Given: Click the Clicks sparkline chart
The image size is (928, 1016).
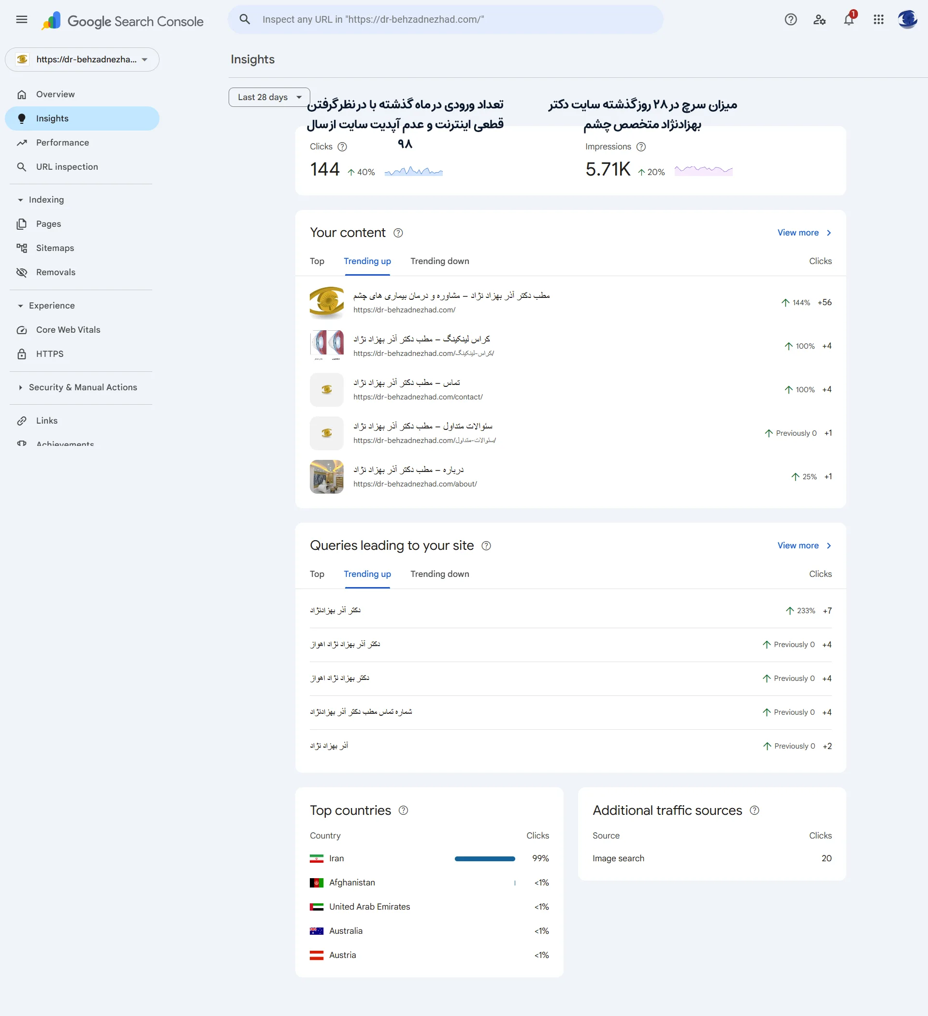Looking at the screenshot, I should tap(414, 171).
